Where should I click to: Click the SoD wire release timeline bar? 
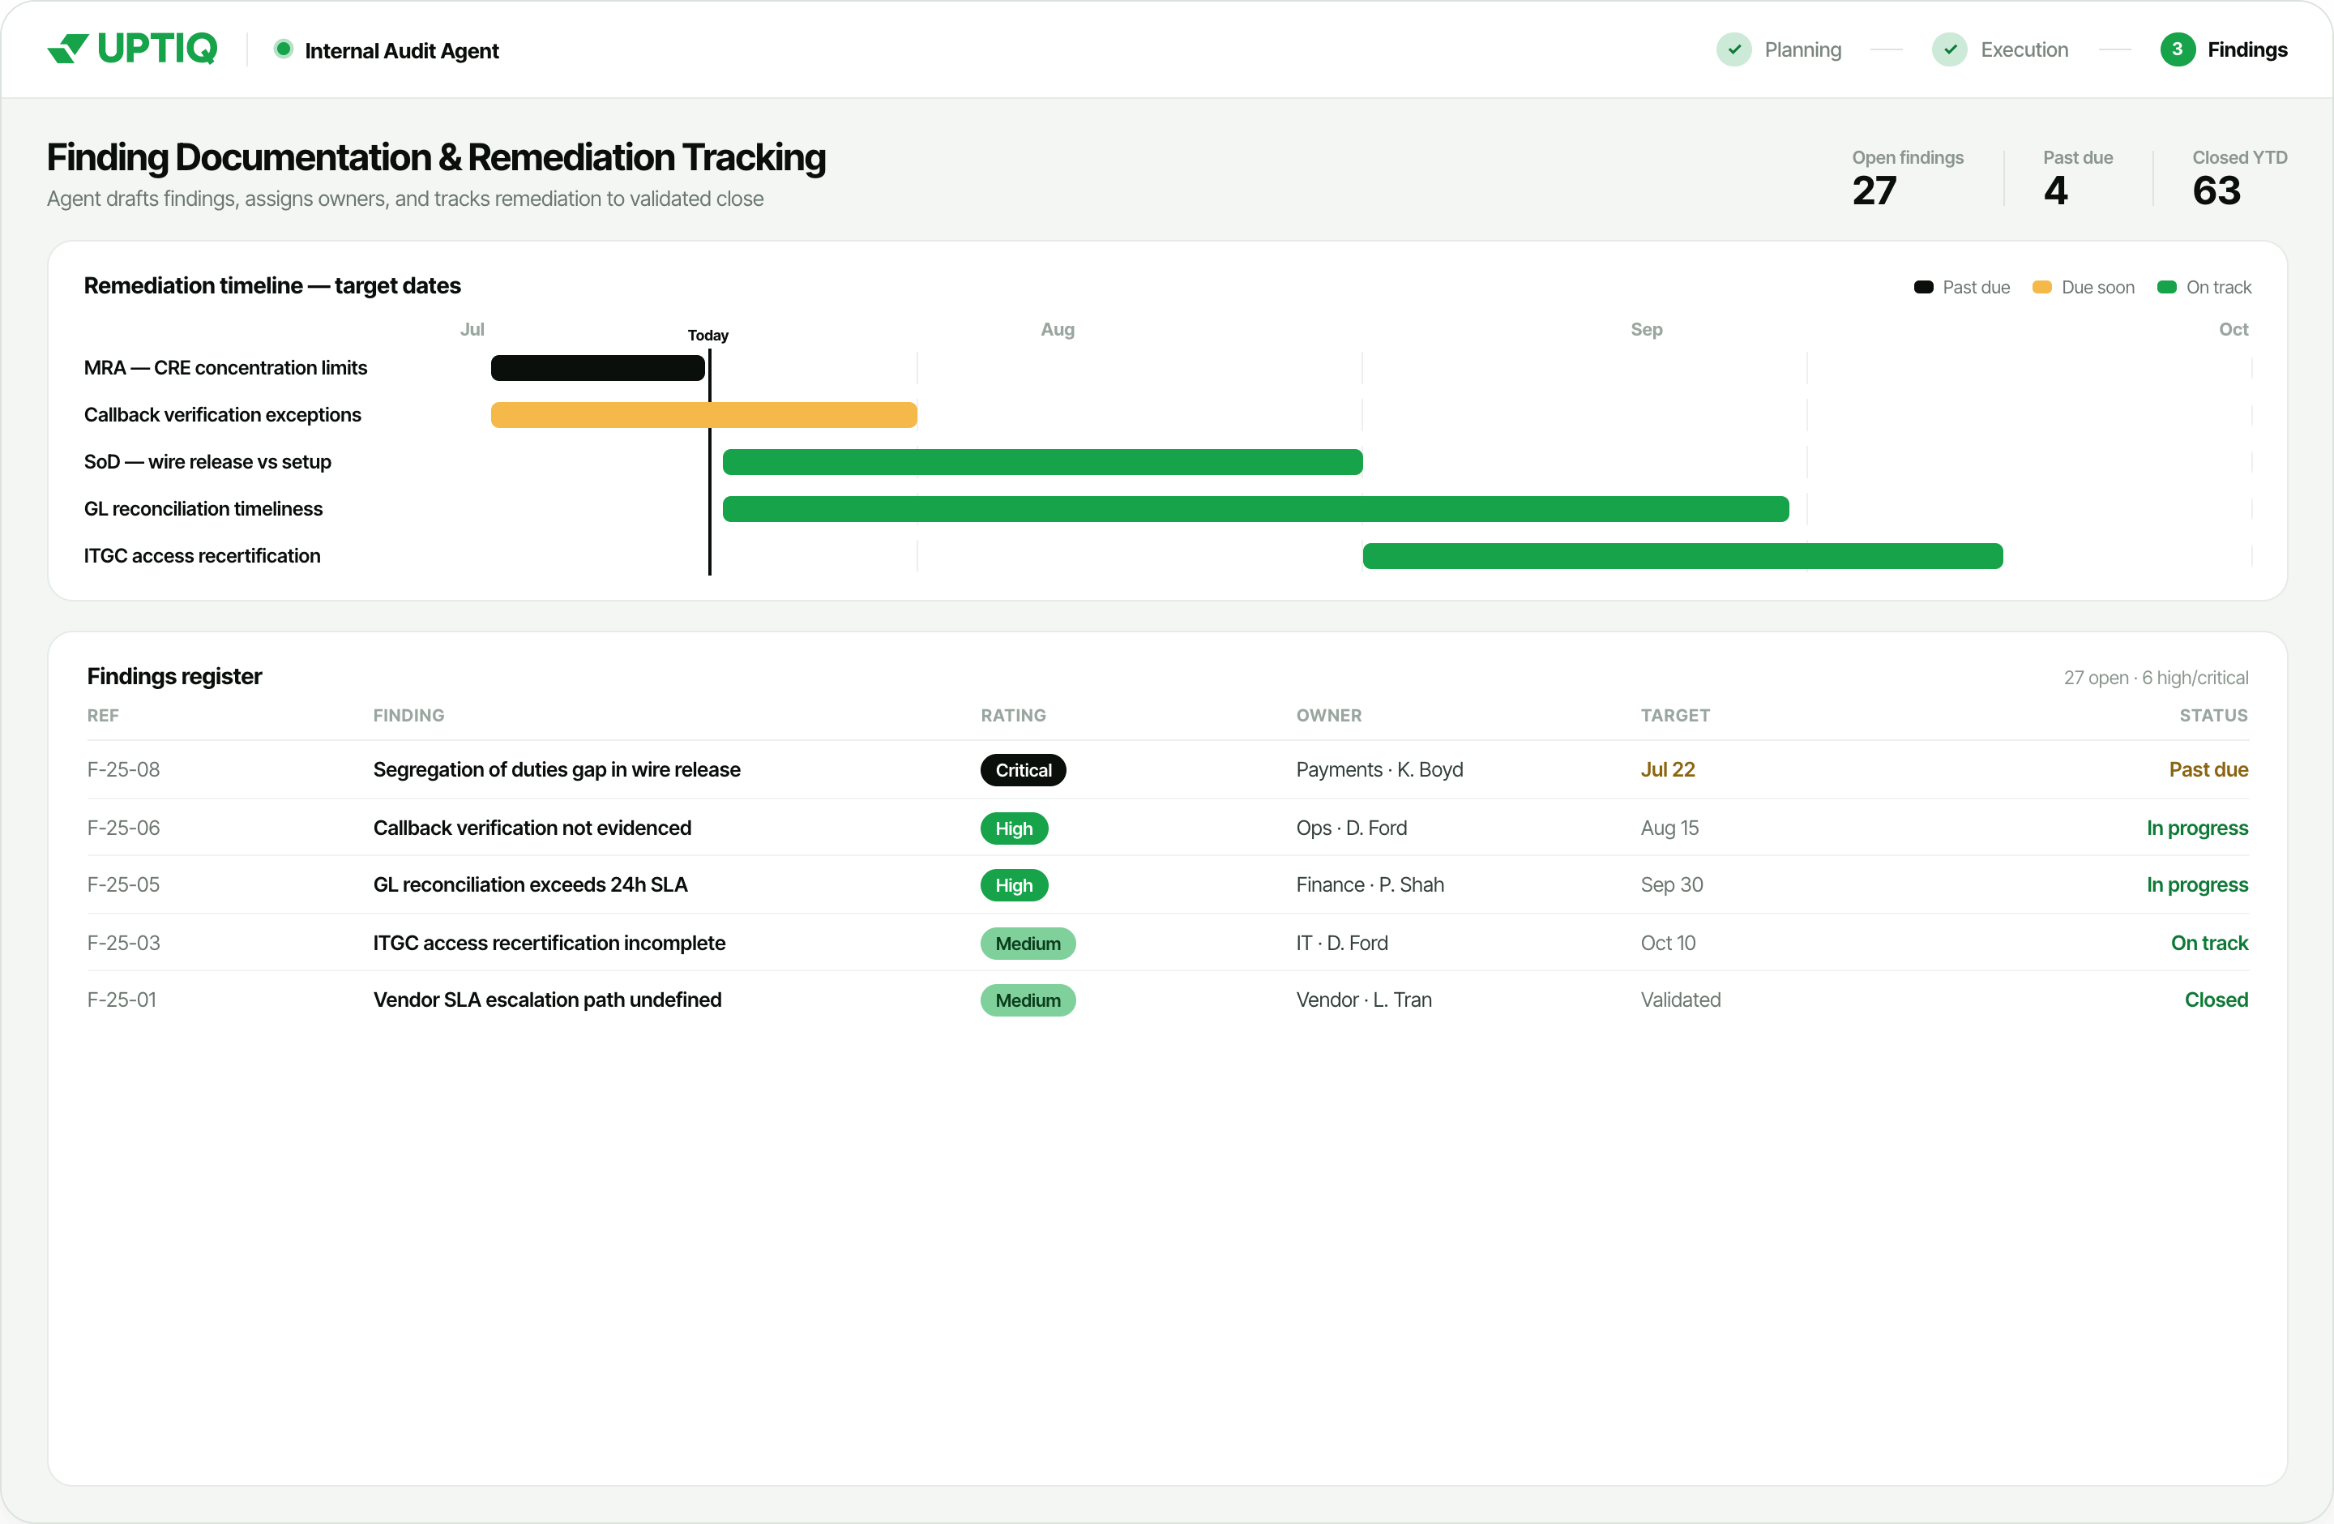(1042, 462)
